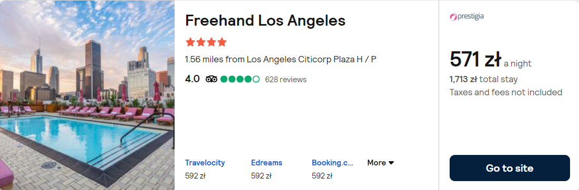Open the Travelocity price offer
579x190 pixels.
(x=205, y=169)
